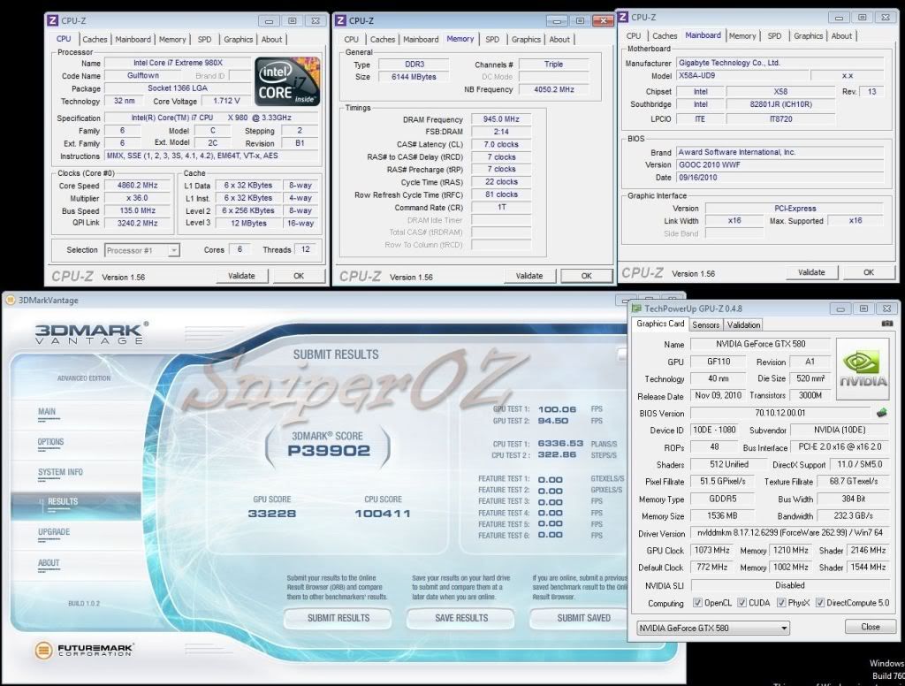Open the Processor #1 selection dropdown

pos(141,250)
